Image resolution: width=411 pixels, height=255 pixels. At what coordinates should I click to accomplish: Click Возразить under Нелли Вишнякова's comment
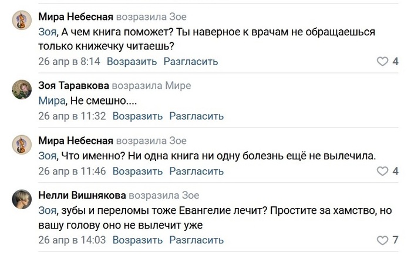coord(140,240)
